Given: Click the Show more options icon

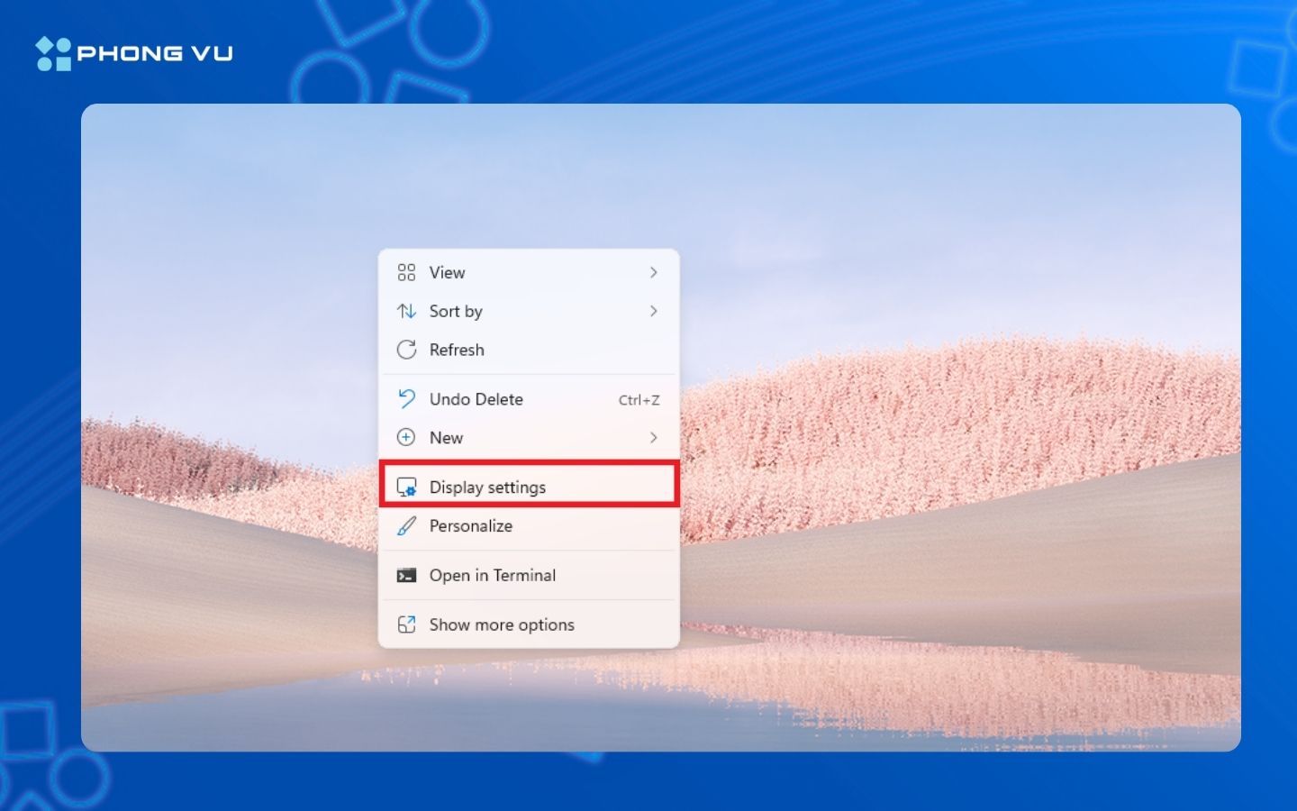Looking at the screenshot, I should tap(407, 624).
